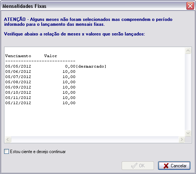The height and width of the screenshot is (174, 196).
Task: Click vertical scrollbar down arrow
Action: point(188,133)
